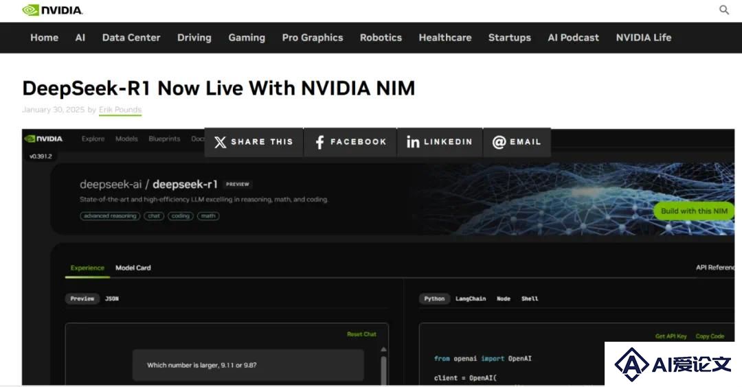Share the article on LinkedIn
Screen dimensions: 742x387
(440, 142)
